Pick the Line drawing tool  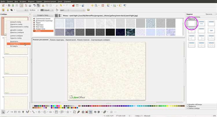pyautogui.click(x=8, y=112)
